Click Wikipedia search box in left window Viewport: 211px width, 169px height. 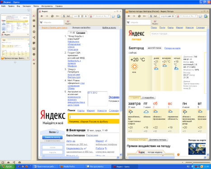point(52,23)
